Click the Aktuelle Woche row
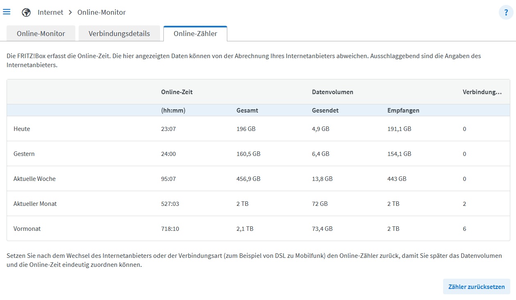The image size is (516, 300). [x=34, y=179]
